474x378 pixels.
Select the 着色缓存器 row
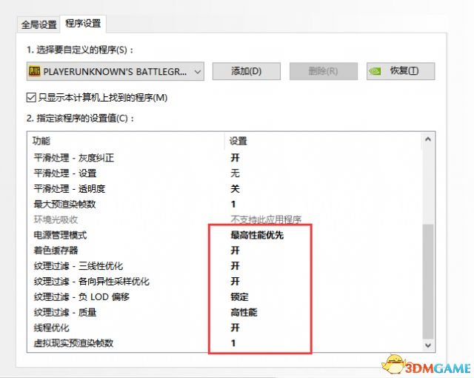tap(224, 251)
